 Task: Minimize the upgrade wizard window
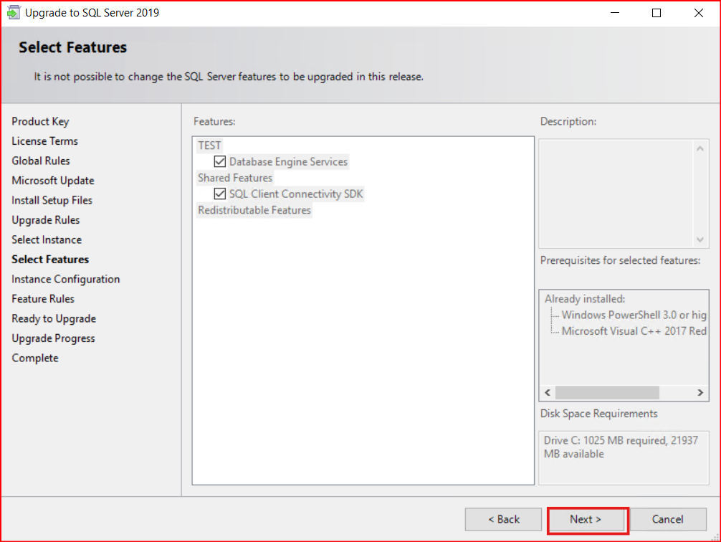click(615, 13)
